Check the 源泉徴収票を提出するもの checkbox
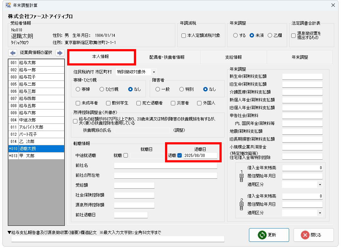Image resolution: width=341 pixels, height=249 pixels. click(294, 35)
